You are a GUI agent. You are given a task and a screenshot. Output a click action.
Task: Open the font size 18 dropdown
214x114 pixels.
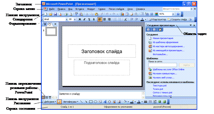pos(75,20)
